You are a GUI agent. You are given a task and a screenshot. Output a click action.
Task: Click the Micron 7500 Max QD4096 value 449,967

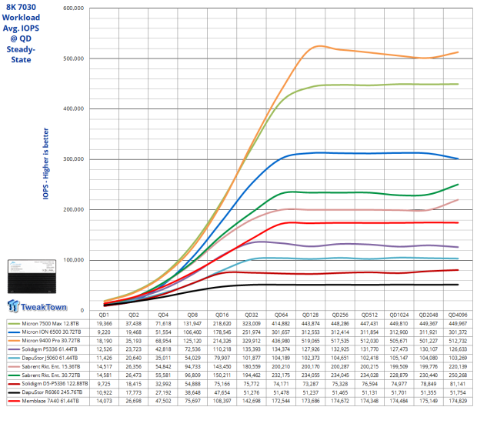coord(458,324)
